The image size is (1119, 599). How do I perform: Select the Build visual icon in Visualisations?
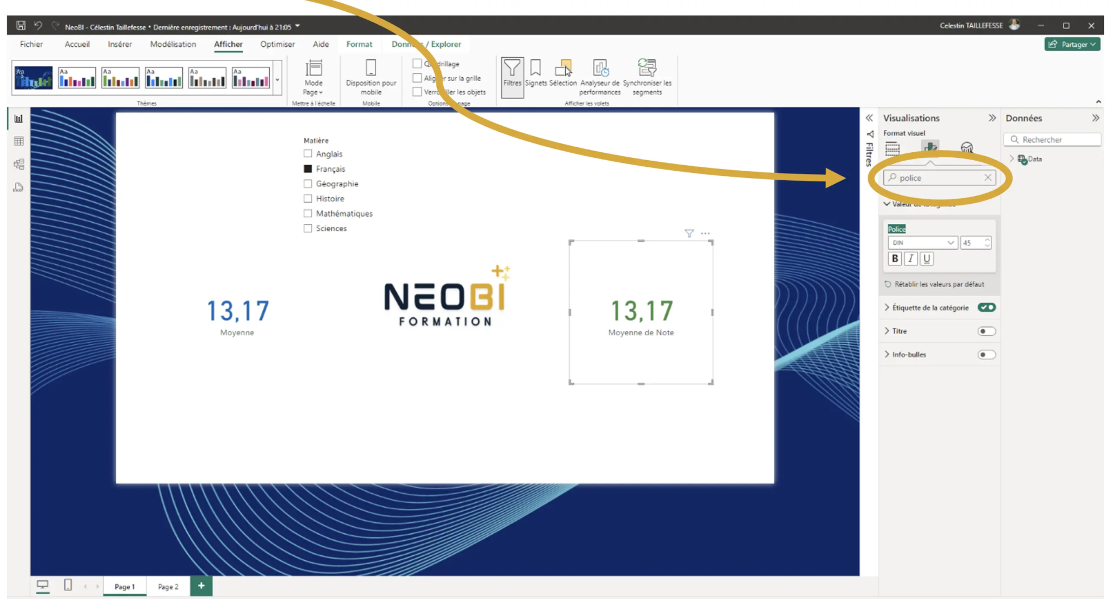(x=892, y=148)
